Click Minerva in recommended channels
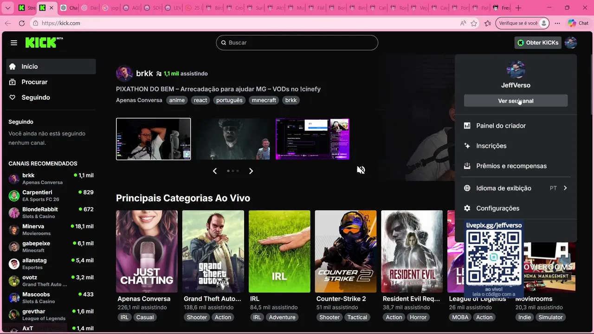The image size is (594, 334). click(x=51, y=230)
